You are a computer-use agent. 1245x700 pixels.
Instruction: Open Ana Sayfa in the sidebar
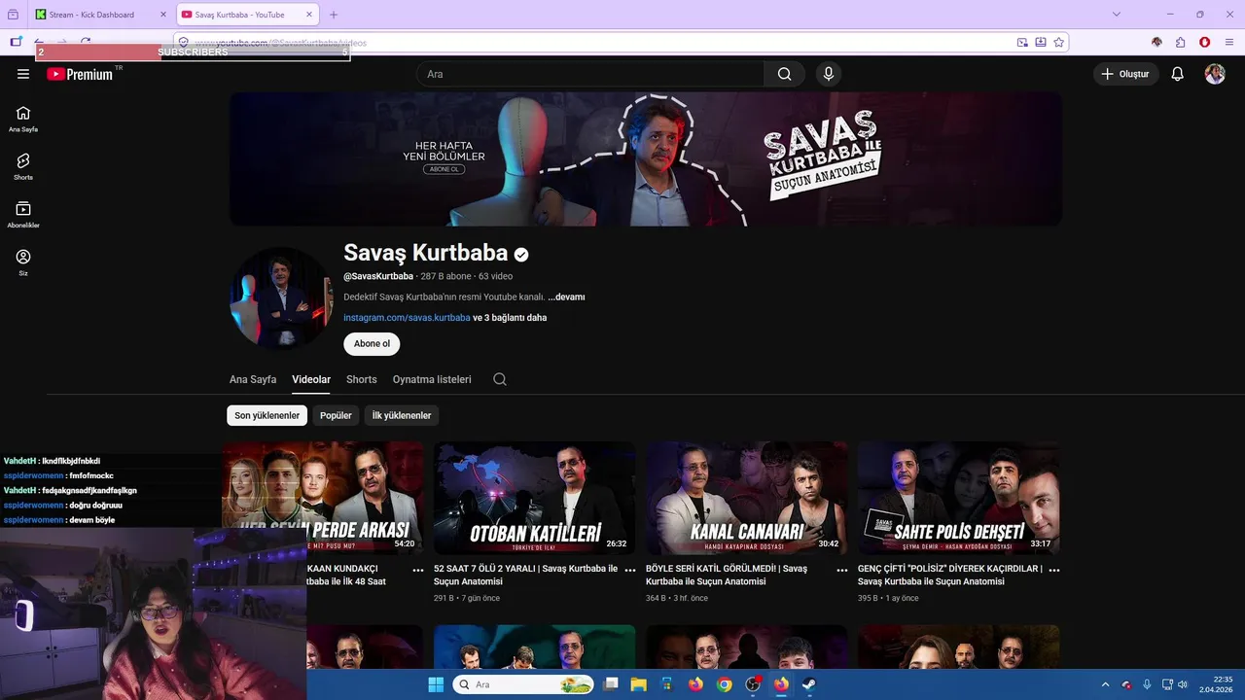coord(23,119)
